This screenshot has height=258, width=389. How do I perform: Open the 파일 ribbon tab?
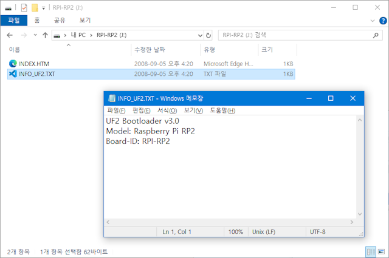14,20
